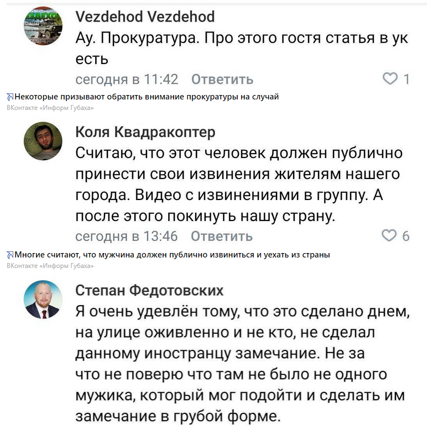The width and height of the screenshot is (433, 426).
Task: Click the caption 'Многие считают, что мужчина должен'
Action: tap(172, 255)
